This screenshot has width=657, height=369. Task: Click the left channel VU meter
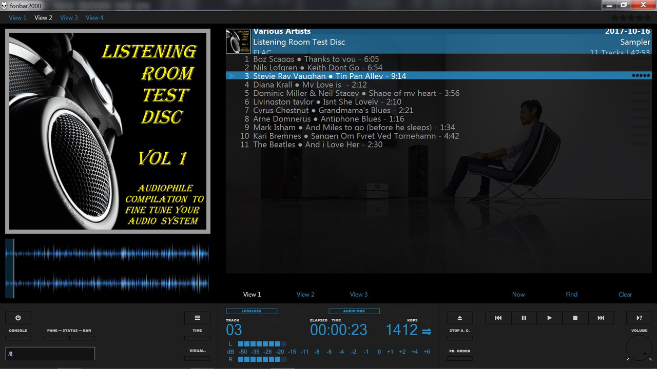(262, 344)
